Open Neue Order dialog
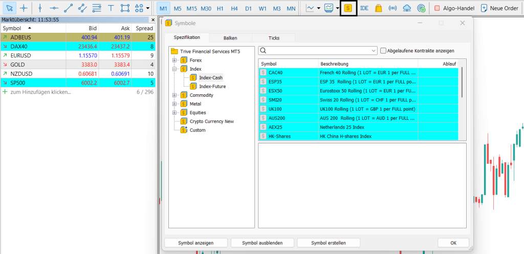 point(499,8)
